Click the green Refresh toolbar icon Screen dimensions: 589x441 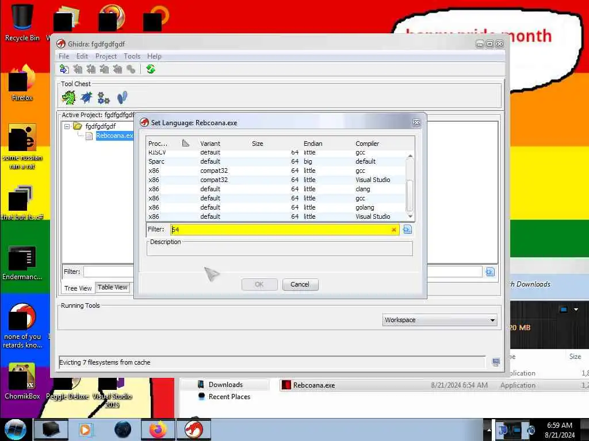pos(151,69)
